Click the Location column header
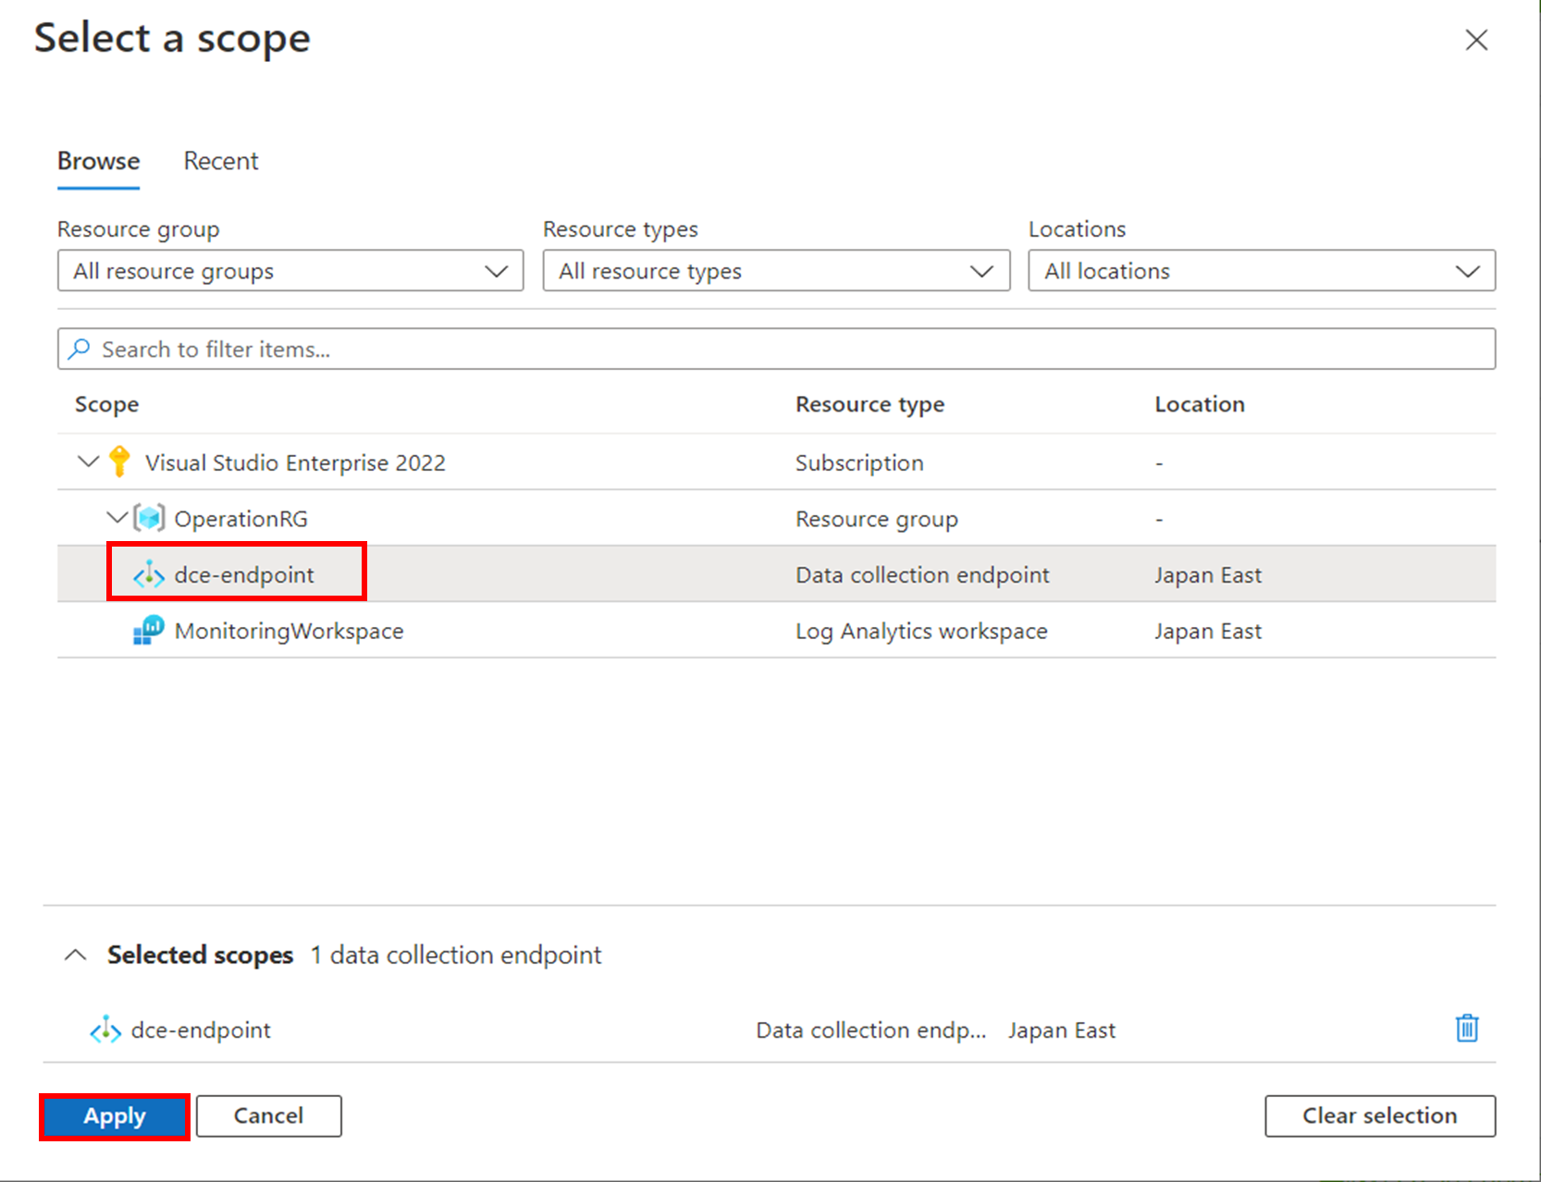This screenshot has height=1182, width=1541. point(1200,404)
